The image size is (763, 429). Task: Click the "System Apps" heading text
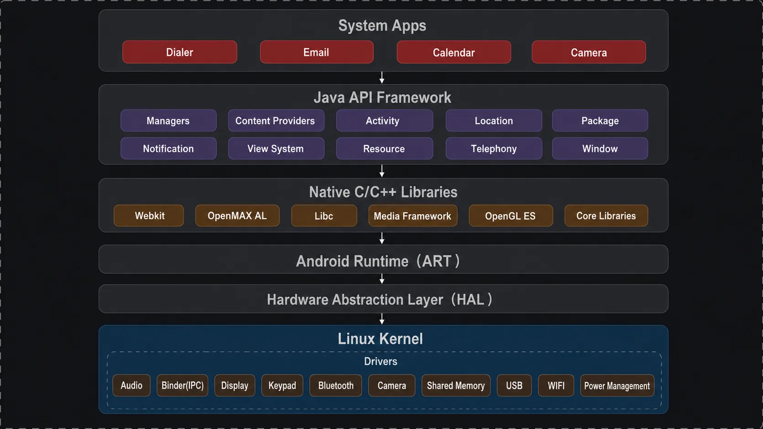click(382, 26)
